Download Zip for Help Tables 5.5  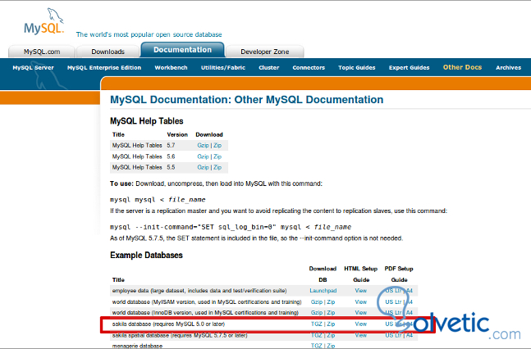[x=217, y=167]
